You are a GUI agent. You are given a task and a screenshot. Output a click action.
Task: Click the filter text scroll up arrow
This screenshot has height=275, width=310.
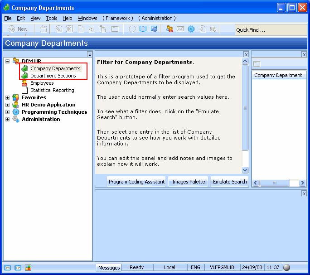coord(245,61)
